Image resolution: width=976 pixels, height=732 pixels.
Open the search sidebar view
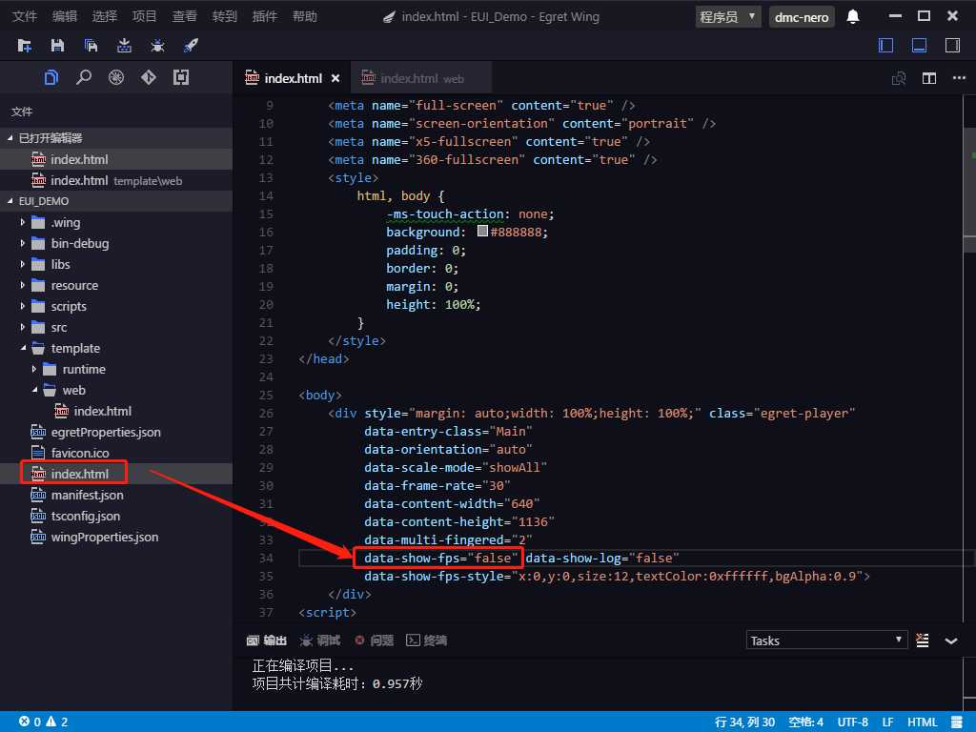84,77
